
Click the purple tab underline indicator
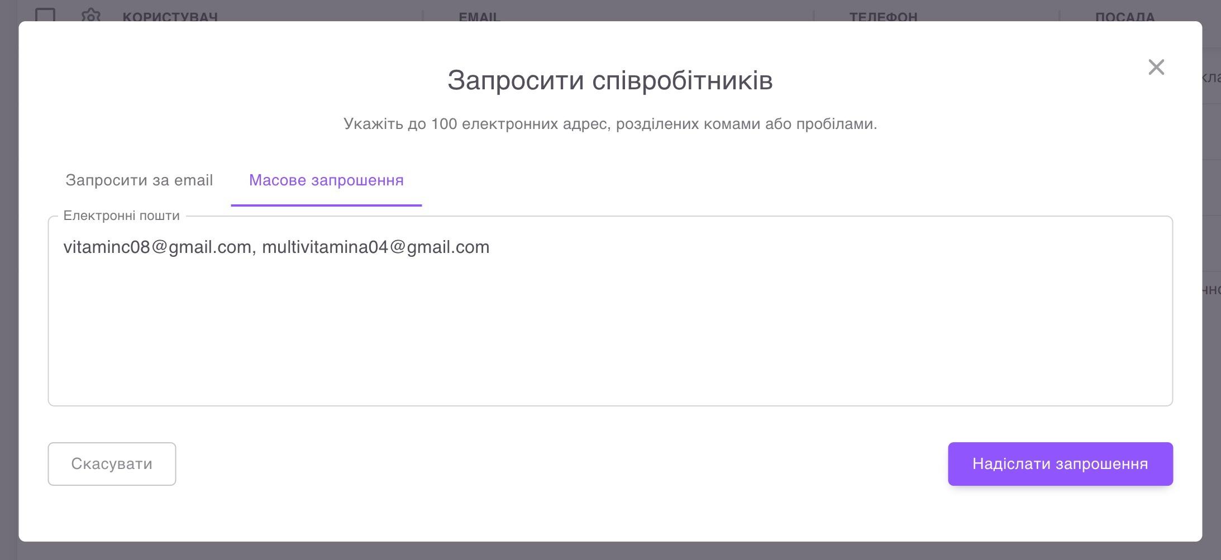326,205
